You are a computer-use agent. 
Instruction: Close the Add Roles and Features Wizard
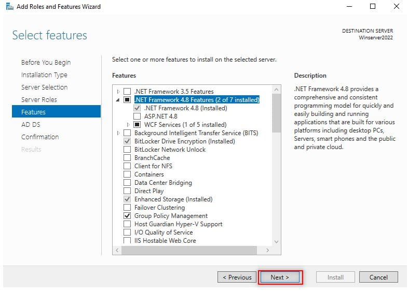pos(397,7)
